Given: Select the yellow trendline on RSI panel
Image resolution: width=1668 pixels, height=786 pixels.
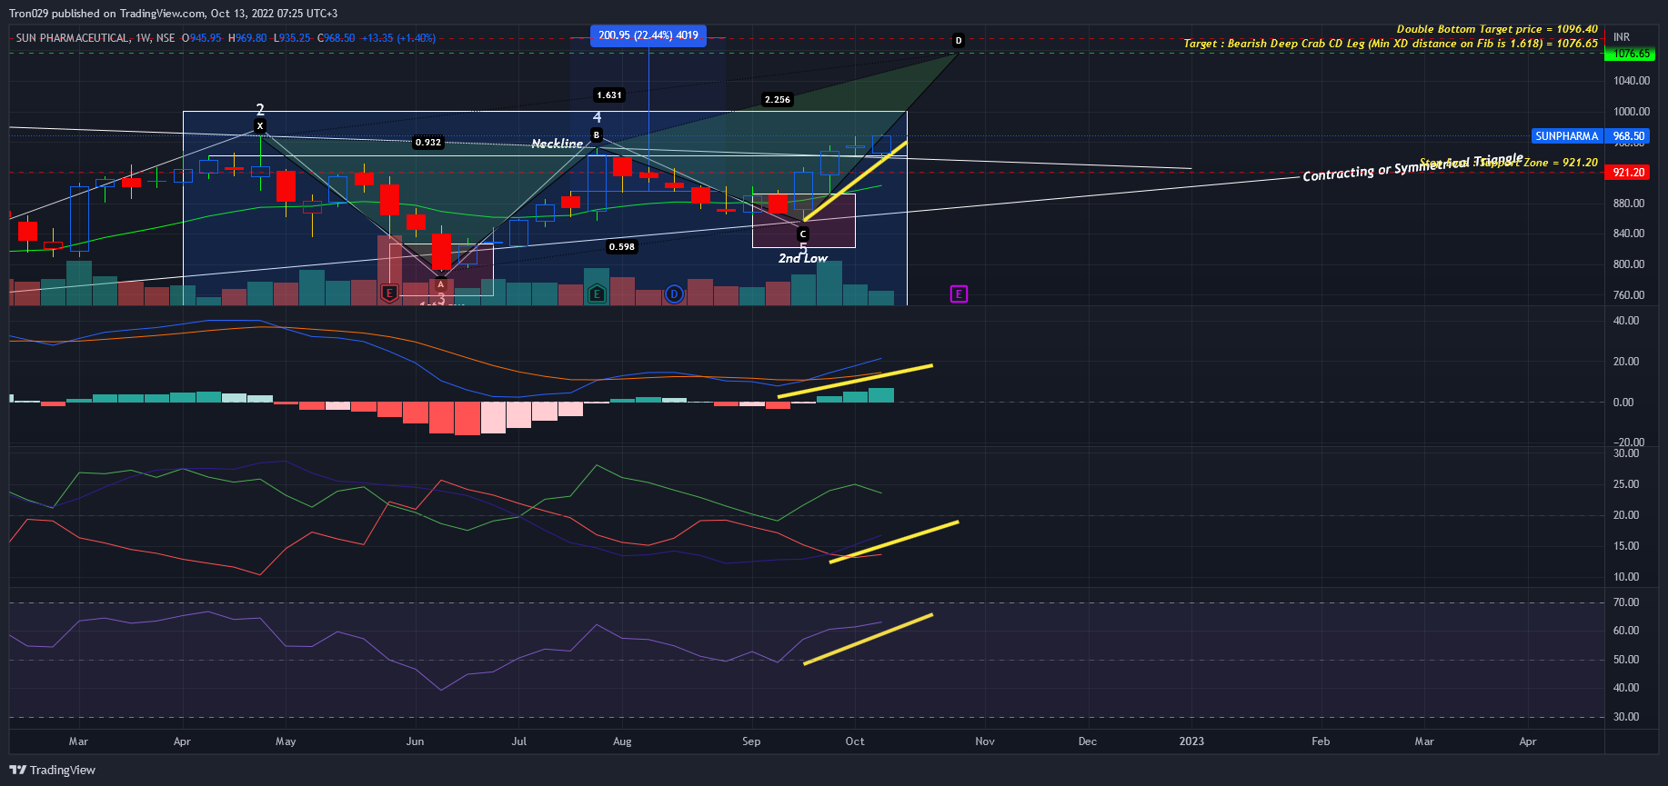Looking at the screenshot, I should [869, 639].
